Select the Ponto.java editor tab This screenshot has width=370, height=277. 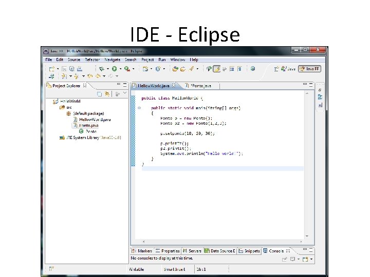pyautogui.click(x=201, y=86)
